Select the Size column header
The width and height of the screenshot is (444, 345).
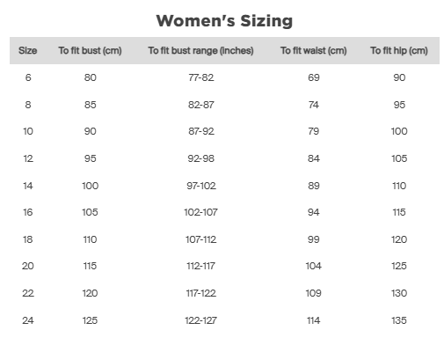tap(28, 50)
